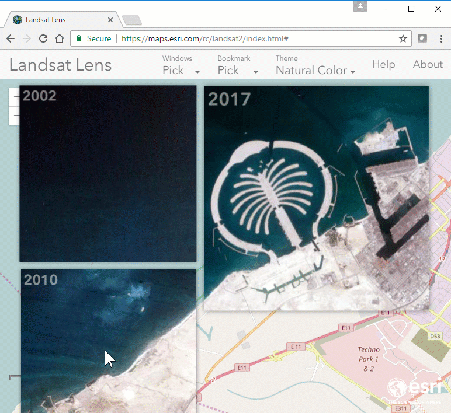Open the Help menu item
The image size is (451, 413).
tap(383, 64)
